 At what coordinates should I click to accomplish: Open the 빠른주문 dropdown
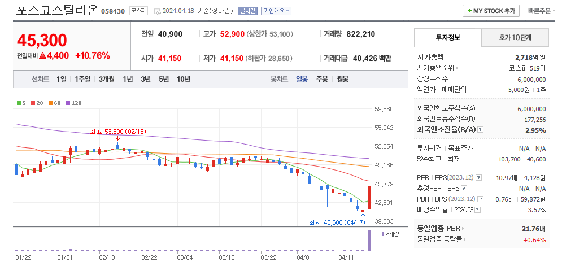click(542, 11)
